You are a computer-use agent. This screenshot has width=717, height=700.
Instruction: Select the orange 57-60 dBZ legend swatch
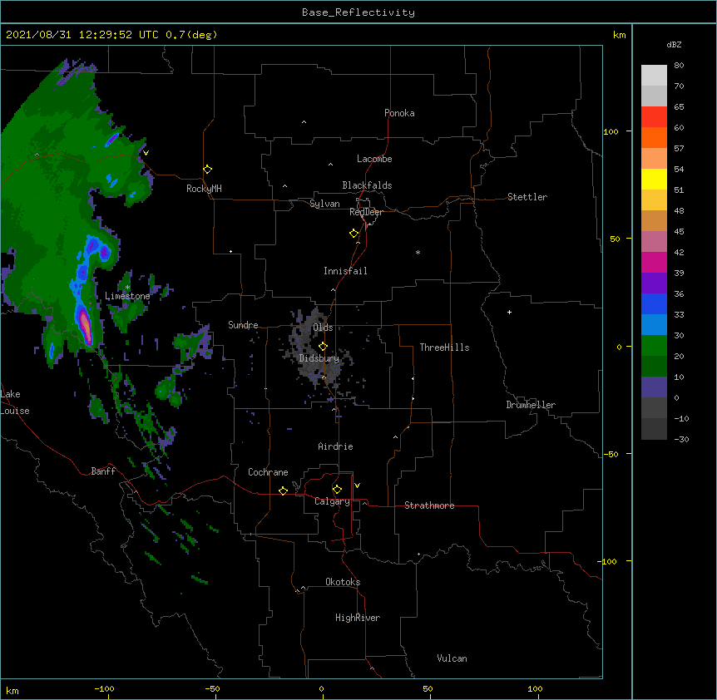pos(654,138)
